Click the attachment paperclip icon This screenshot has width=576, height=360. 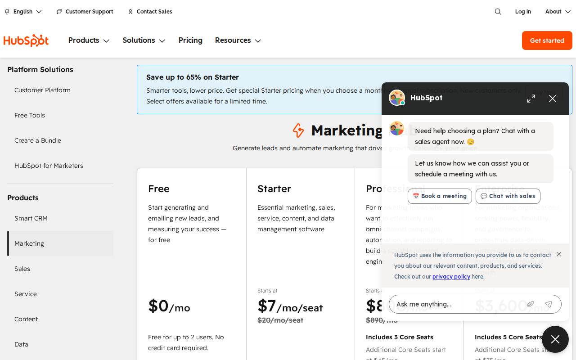point(531,304)
